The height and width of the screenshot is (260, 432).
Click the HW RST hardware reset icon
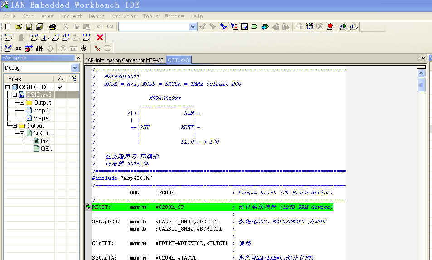coord(39,48)
